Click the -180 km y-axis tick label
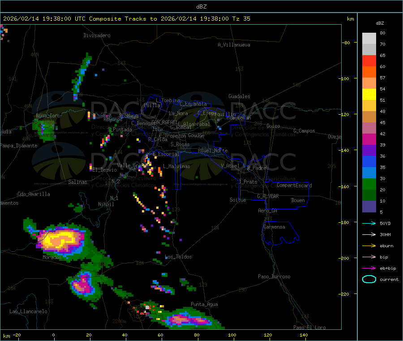This screenshot has height=341, width=403. [345, 222]
